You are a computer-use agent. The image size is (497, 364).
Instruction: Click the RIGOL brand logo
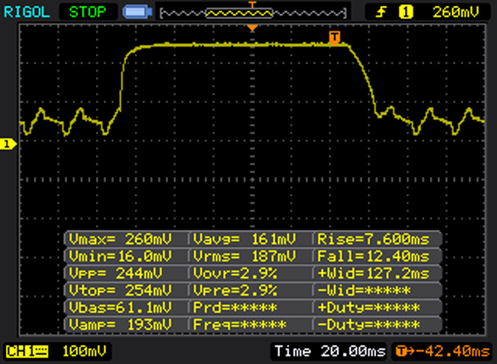[x=27, y=12]
